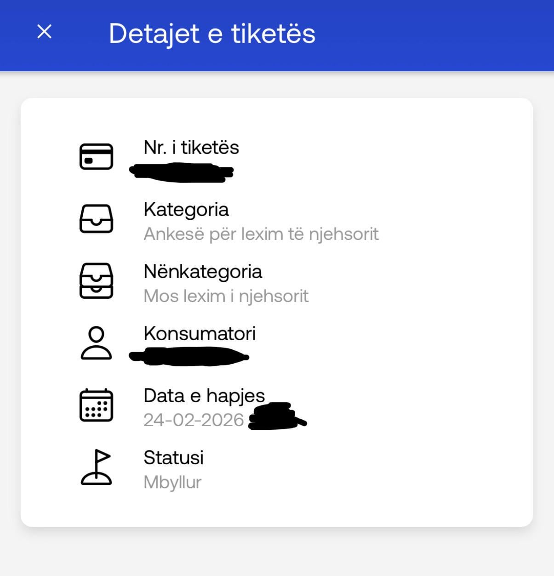
Task: Click the 'Kategoria' label
Action: 186,210
